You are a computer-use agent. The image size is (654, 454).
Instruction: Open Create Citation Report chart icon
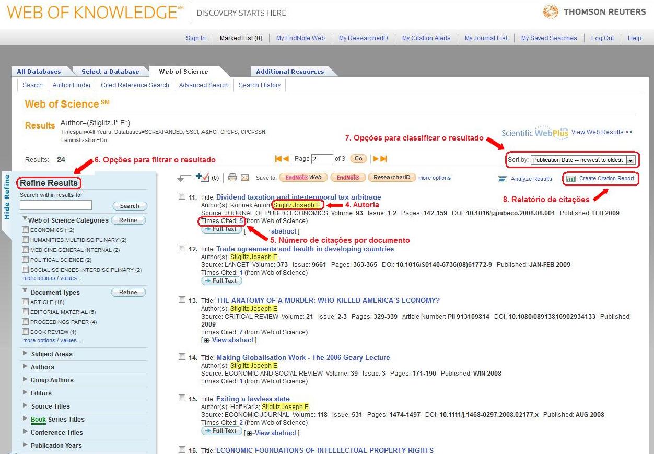[571, 178]
